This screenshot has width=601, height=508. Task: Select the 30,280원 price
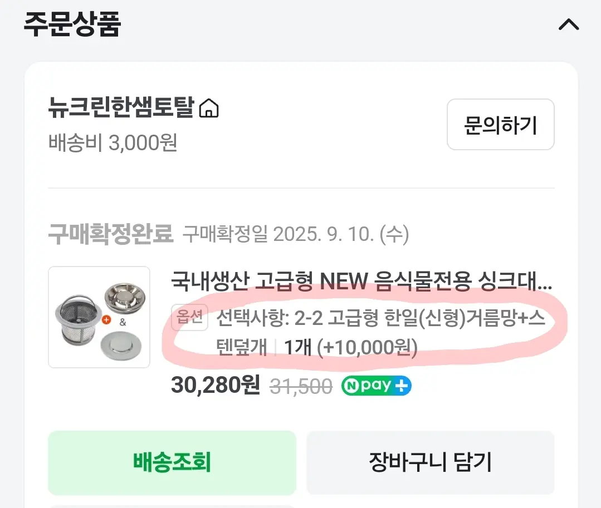pyautogui.click(x=216, y=386)
